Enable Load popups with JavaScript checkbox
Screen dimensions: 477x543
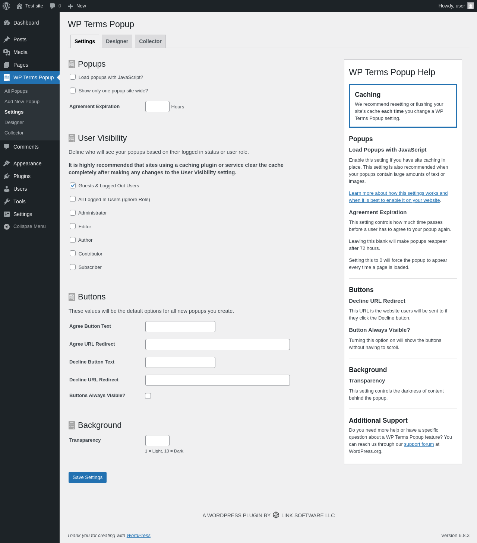73,77
